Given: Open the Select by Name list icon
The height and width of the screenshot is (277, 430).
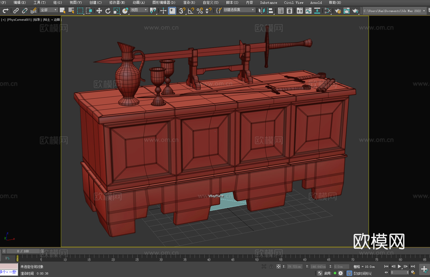Looking at the screenshot, I should tap(71, 11).
